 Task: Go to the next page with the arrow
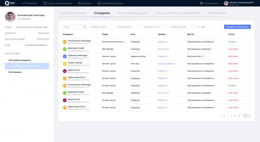pyautogui.click(x=240, y=116)
